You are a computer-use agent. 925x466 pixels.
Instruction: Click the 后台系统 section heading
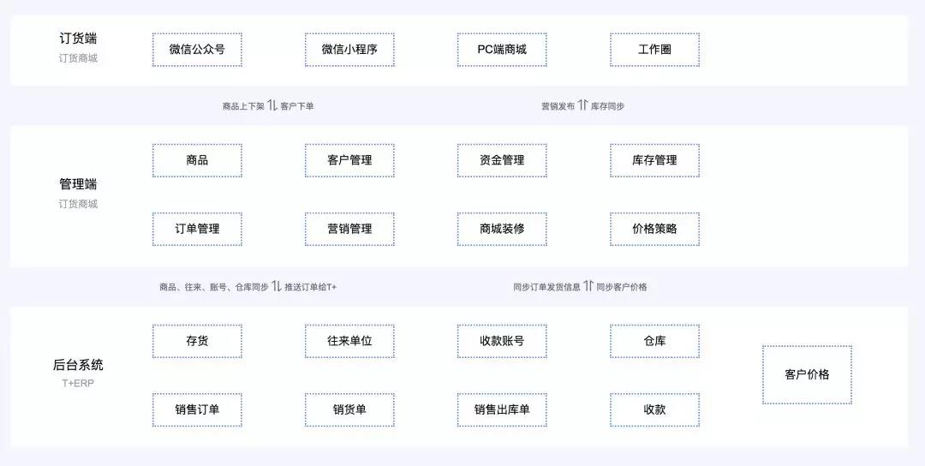coord(78,365)
